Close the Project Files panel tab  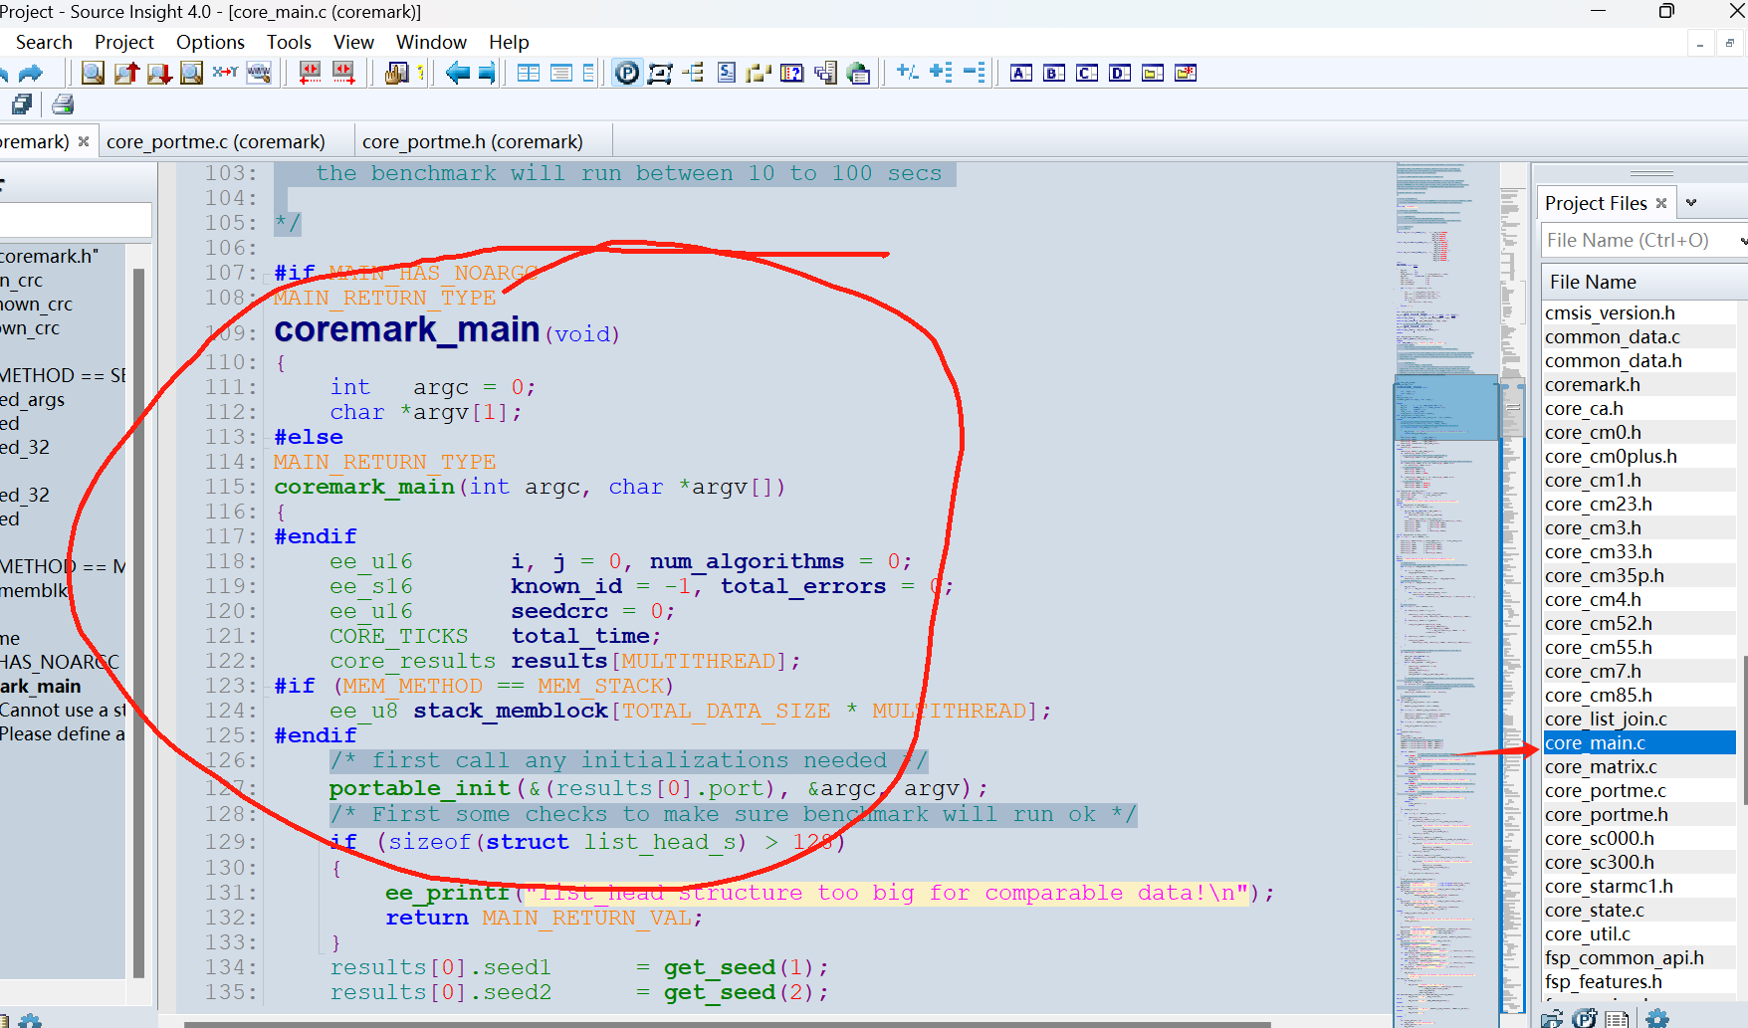coord(1660,203)
